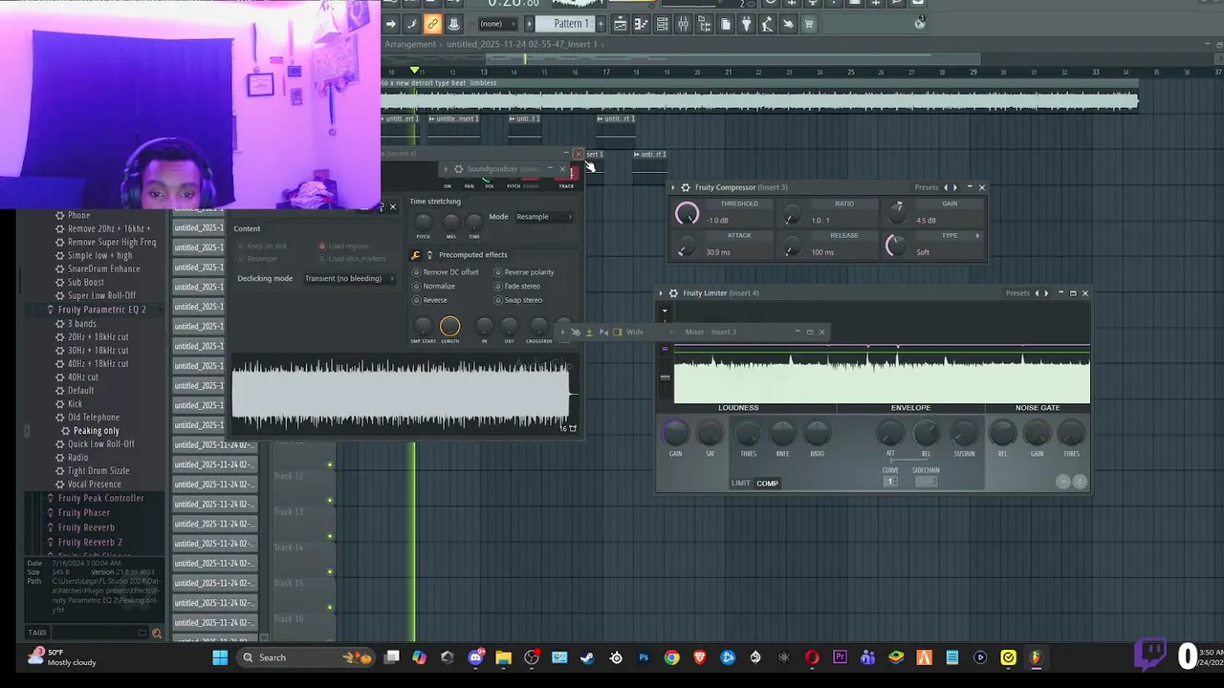Screen dimensions: 1224x688
Task: Click the Threshold knob in Fruity Compressor
Action: coord(687,215)
